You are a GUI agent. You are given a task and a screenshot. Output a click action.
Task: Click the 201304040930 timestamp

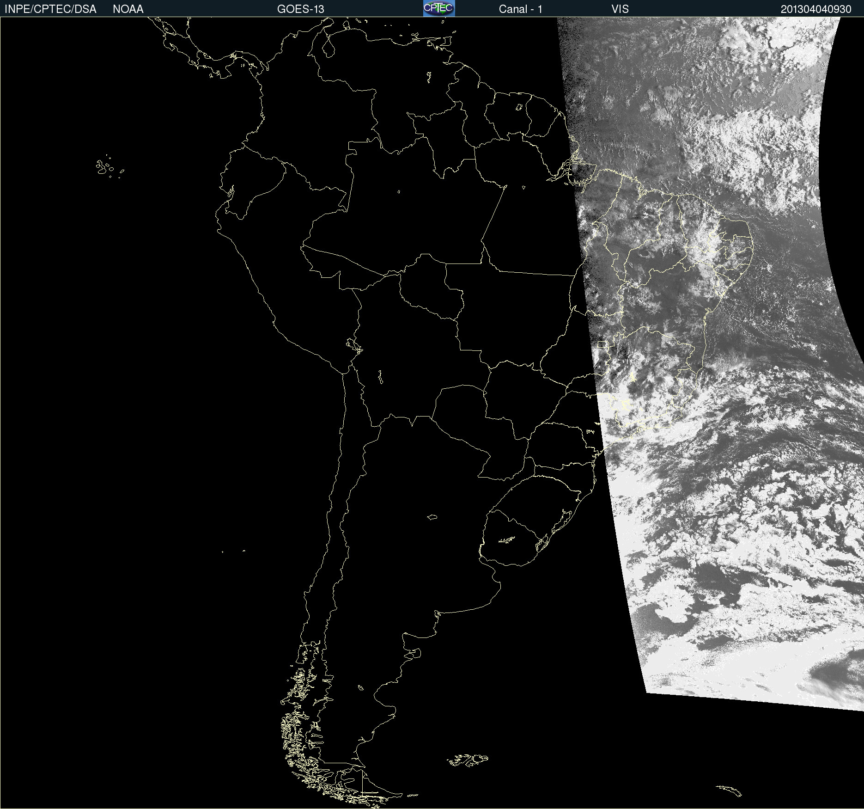(x=816, y=9)
